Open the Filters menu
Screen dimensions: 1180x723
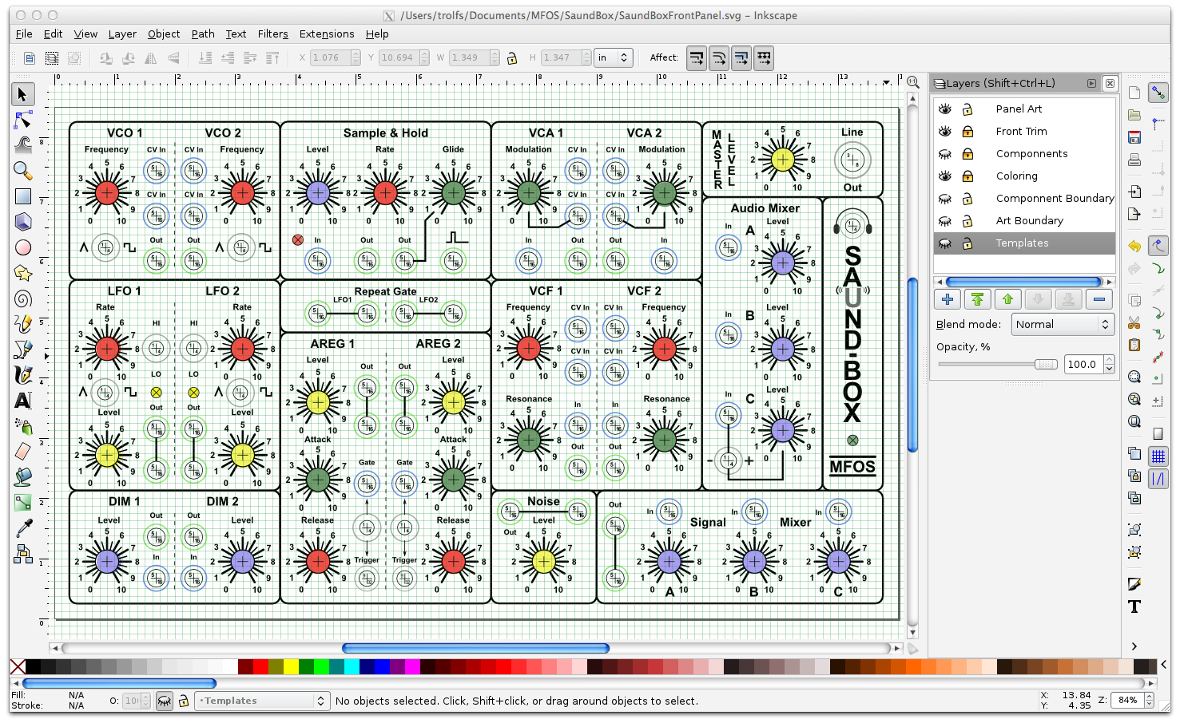272,34
